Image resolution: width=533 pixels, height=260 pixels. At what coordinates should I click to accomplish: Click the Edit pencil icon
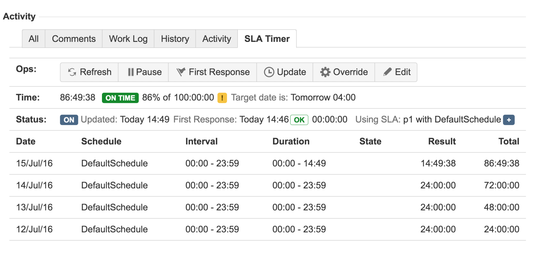[387, 72]
